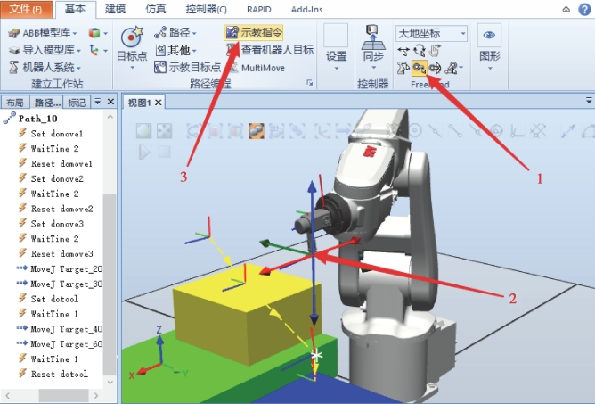595x404 pixels.
Task: Open the RAPID ribbon tab
Action: pos(259,9)
